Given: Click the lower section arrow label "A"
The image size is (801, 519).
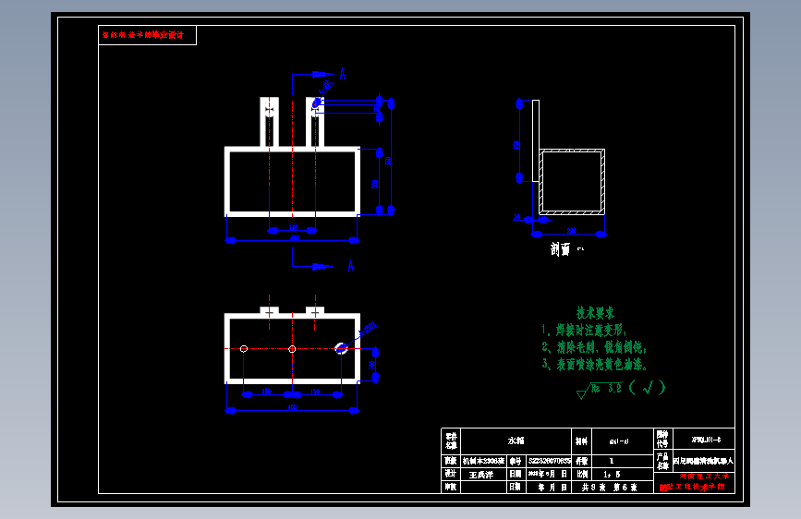Looking at the screenshot, I should click(x=351, y=266).
